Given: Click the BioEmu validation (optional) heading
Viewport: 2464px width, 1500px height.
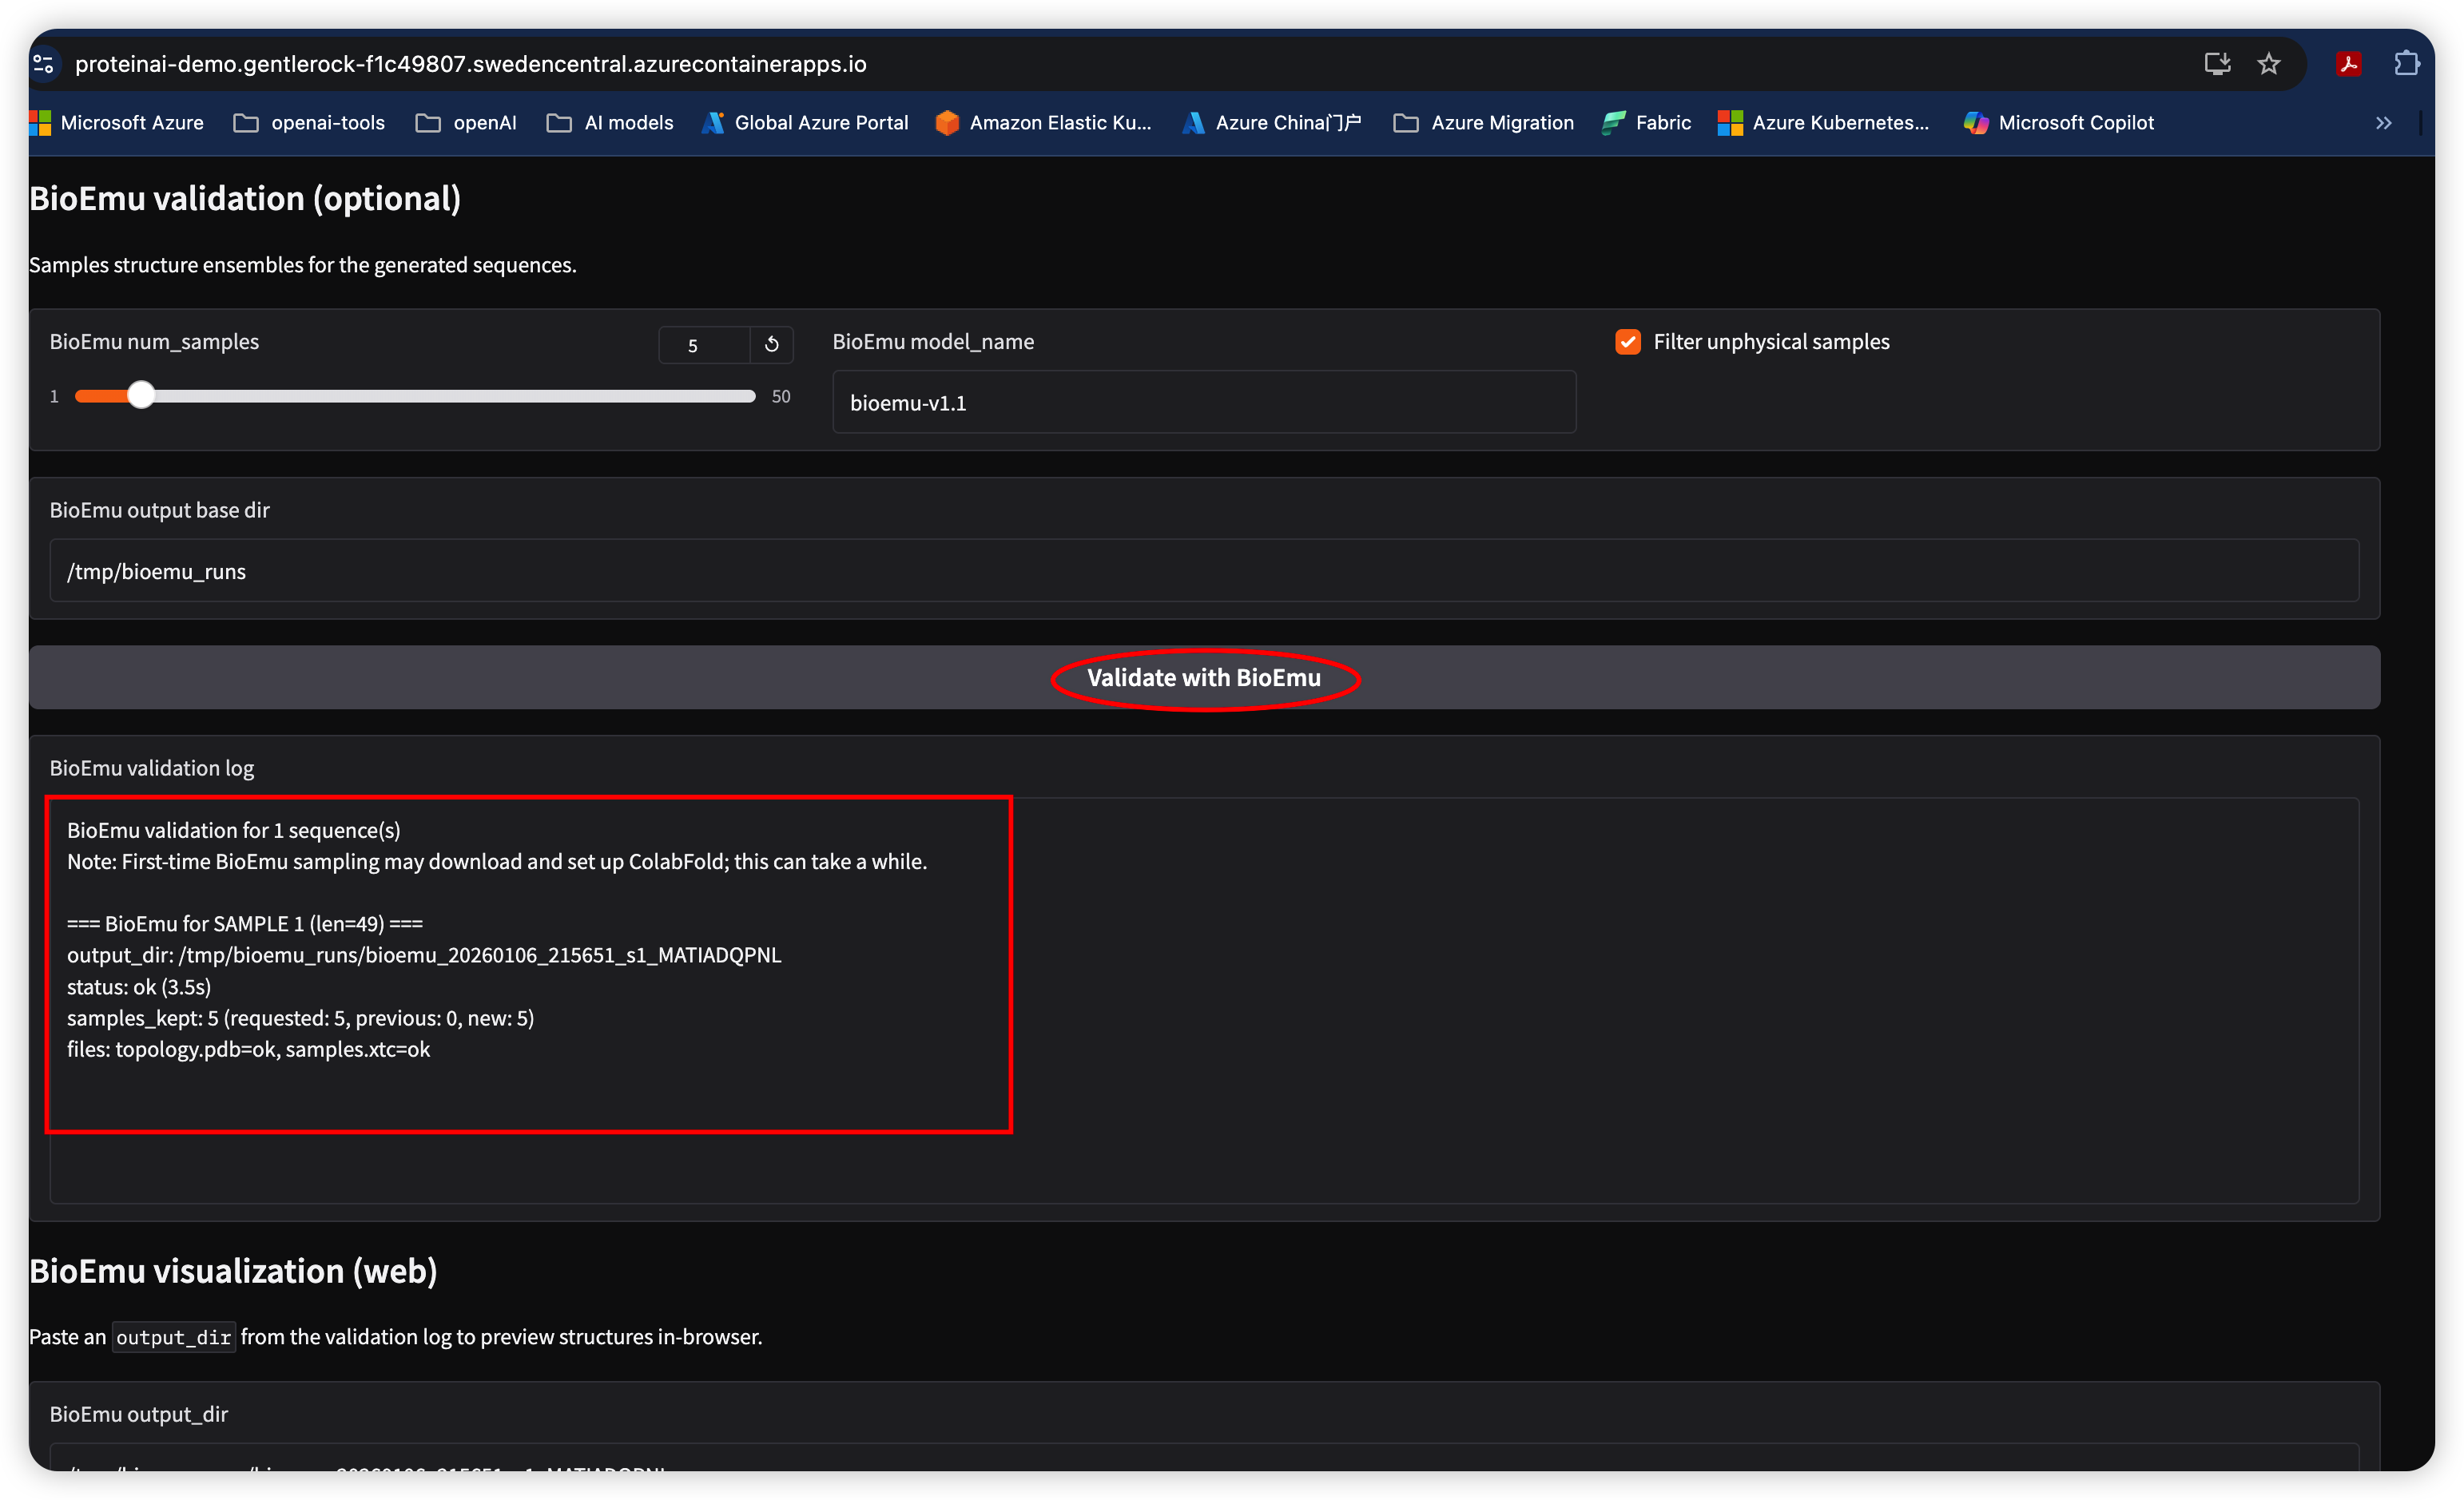Looking at the screenshot, I should pyautogui.click(x=245, y=199).
